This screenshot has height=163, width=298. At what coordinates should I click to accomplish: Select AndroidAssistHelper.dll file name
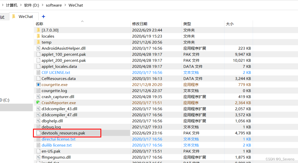coord(64,48)
